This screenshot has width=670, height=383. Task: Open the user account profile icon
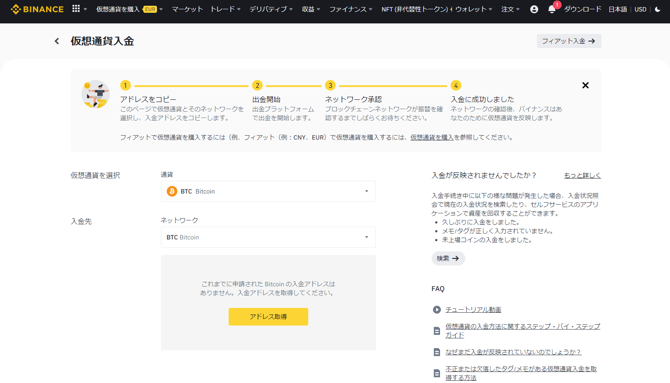point(534,9)
